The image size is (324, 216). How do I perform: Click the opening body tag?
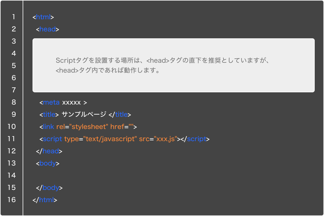click(48, 163)
